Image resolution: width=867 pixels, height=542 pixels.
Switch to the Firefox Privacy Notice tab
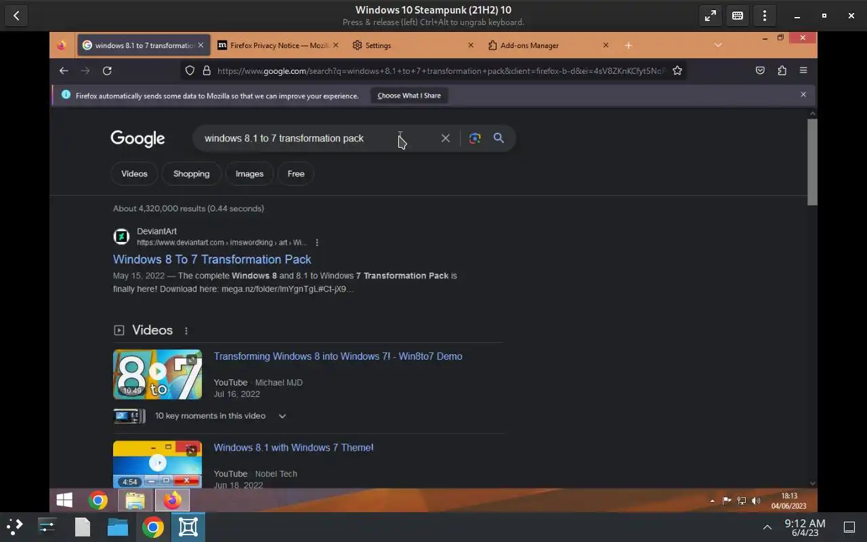tap(278, 45)
